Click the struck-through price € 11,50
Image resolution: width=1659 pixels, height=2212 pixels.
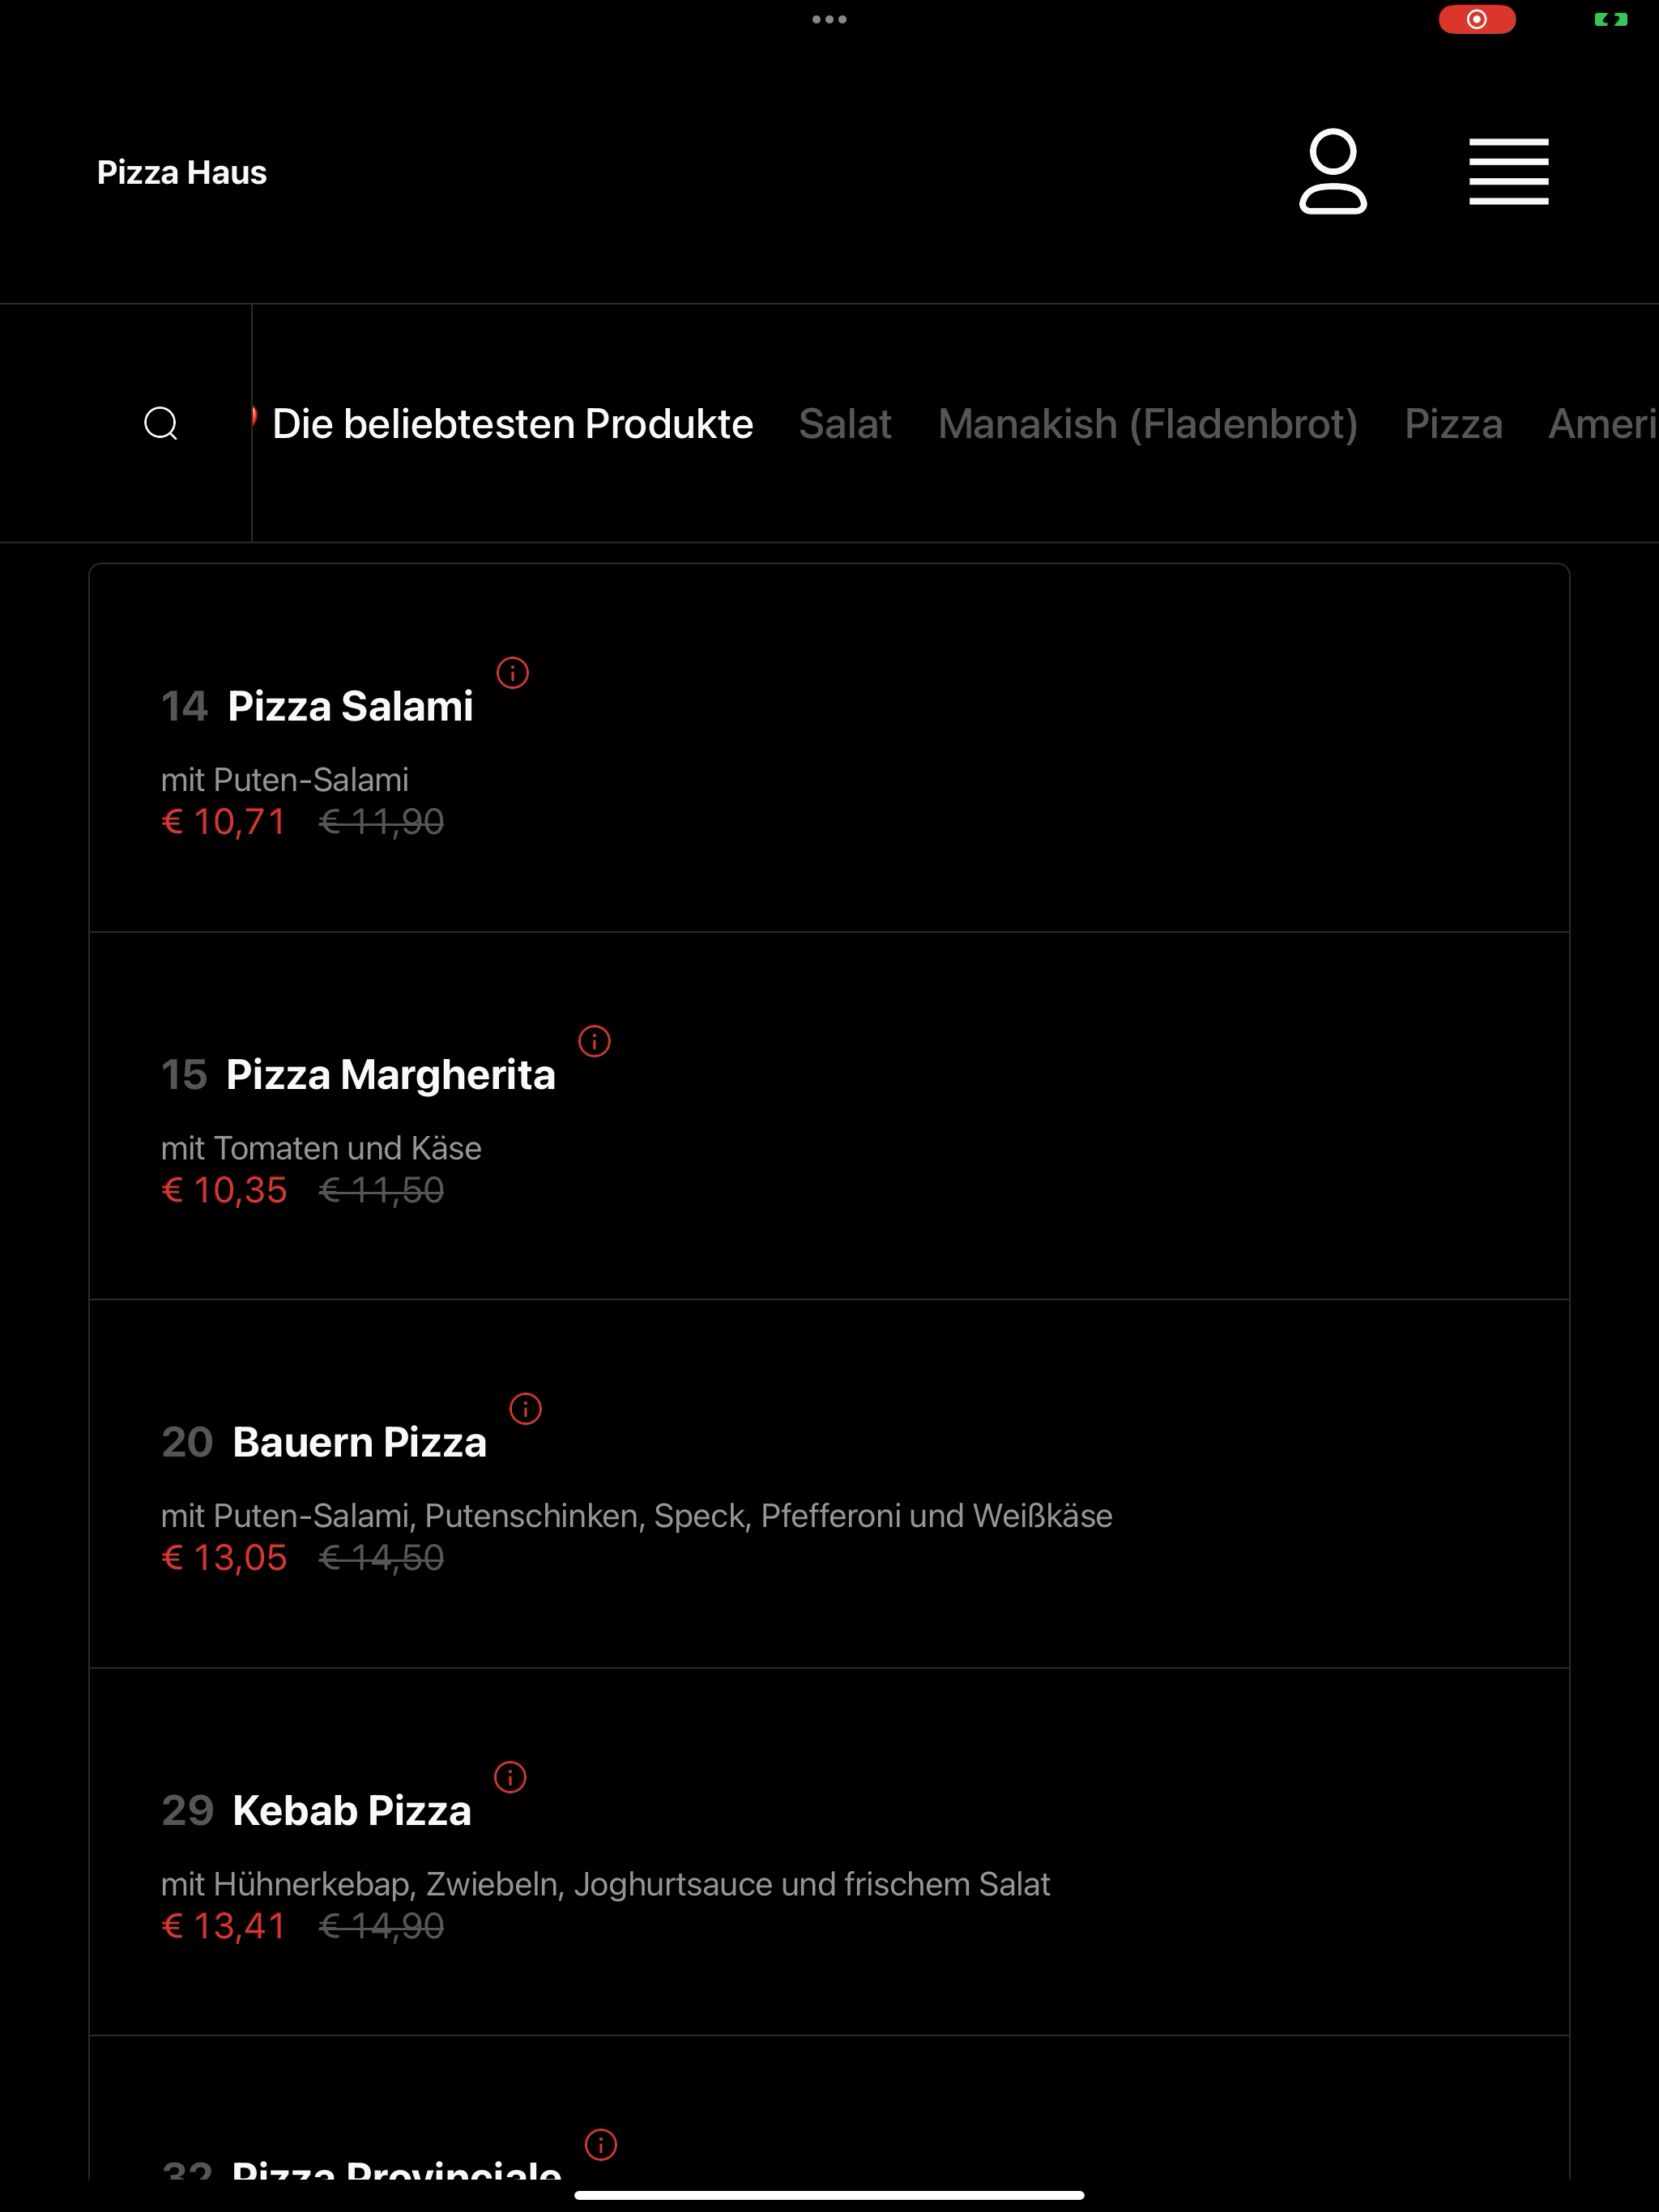pyautogui.click(x=382, y=1190)
